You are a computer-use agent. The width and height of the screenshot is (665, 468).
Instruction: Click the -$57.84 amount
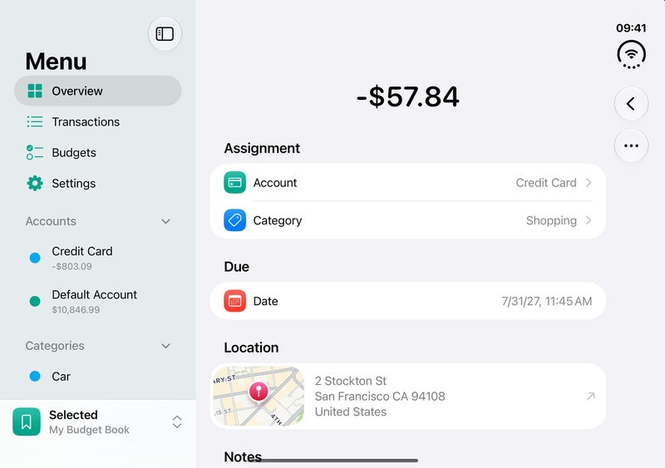point(407,96)
